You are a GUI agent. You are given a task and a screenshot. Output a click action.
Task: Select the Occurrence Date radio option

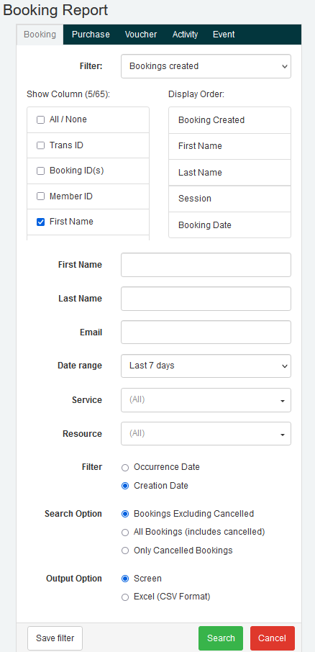[125, 468]
